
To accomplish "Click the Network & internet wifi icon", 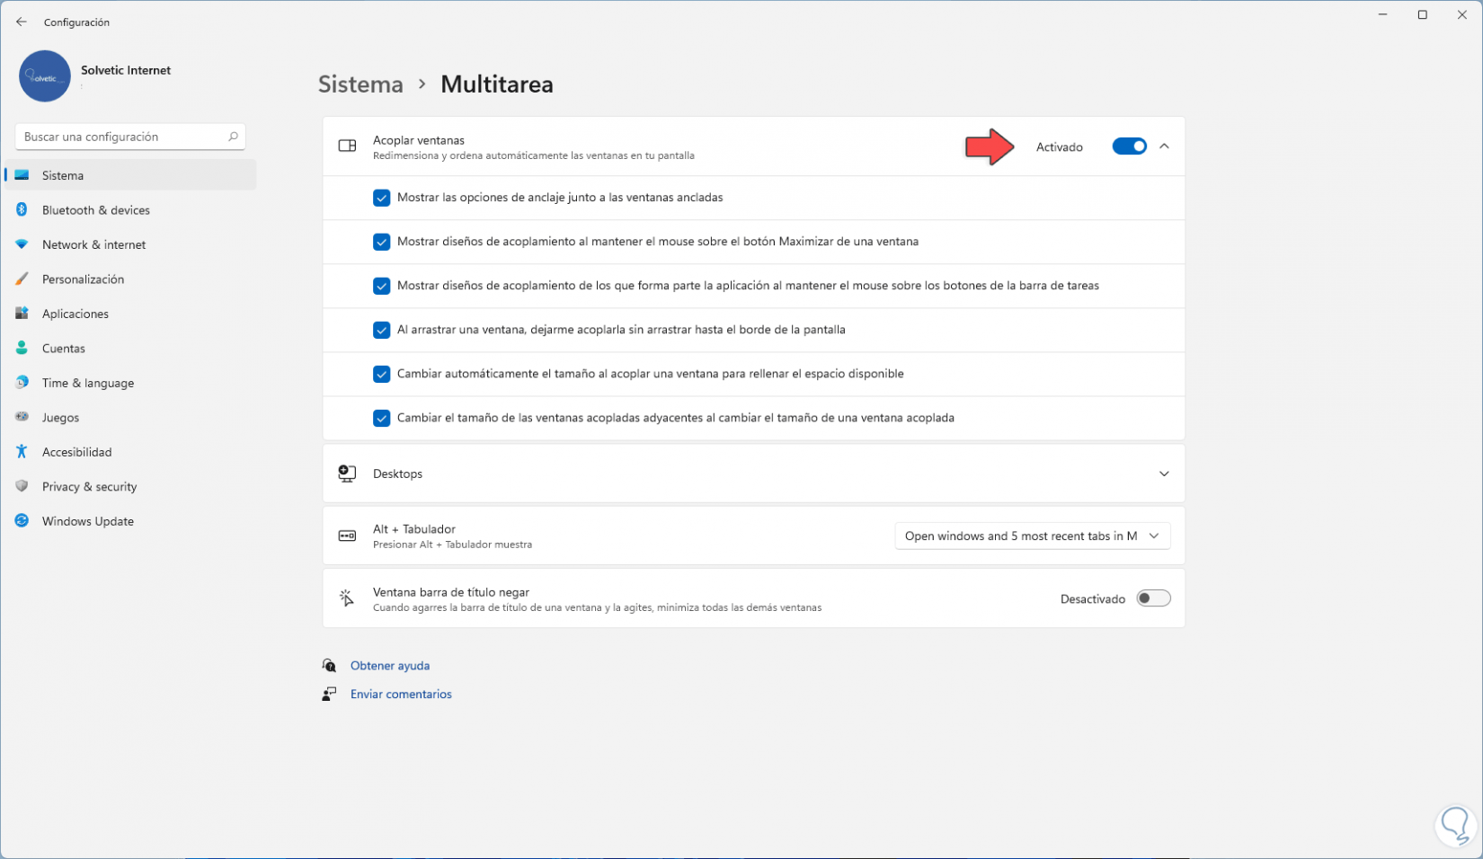I will point(22,244).
